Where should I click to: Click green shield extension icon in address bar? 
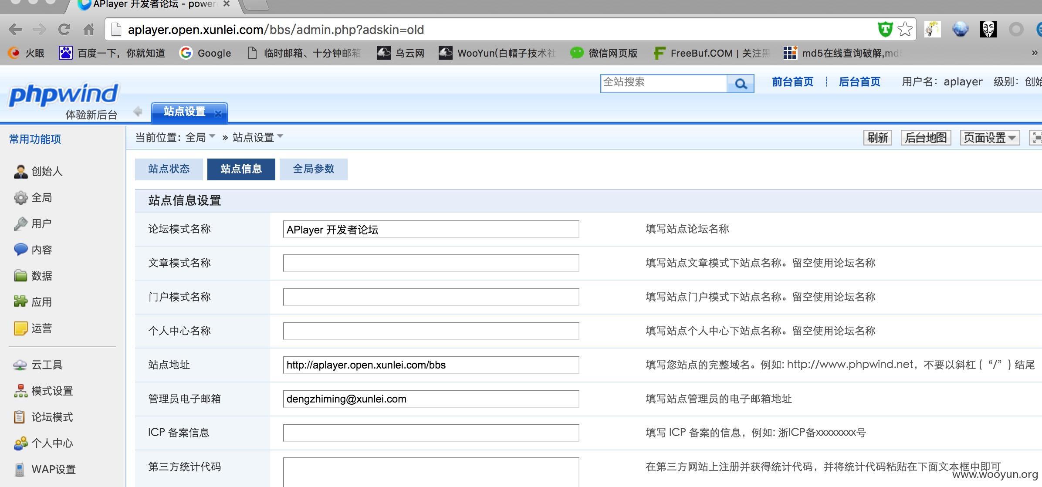885,29
